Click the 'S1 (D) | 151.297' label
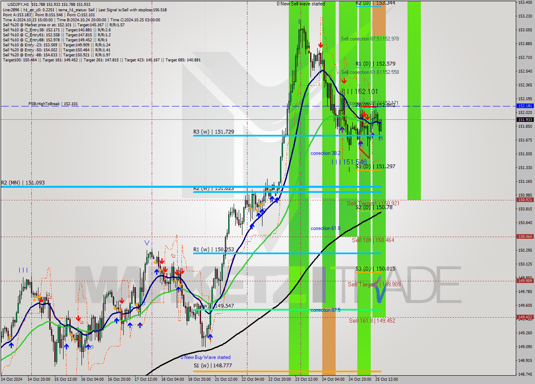Image resolution: width=535 pixels, height=384 pixels. [x=375, y=167]
